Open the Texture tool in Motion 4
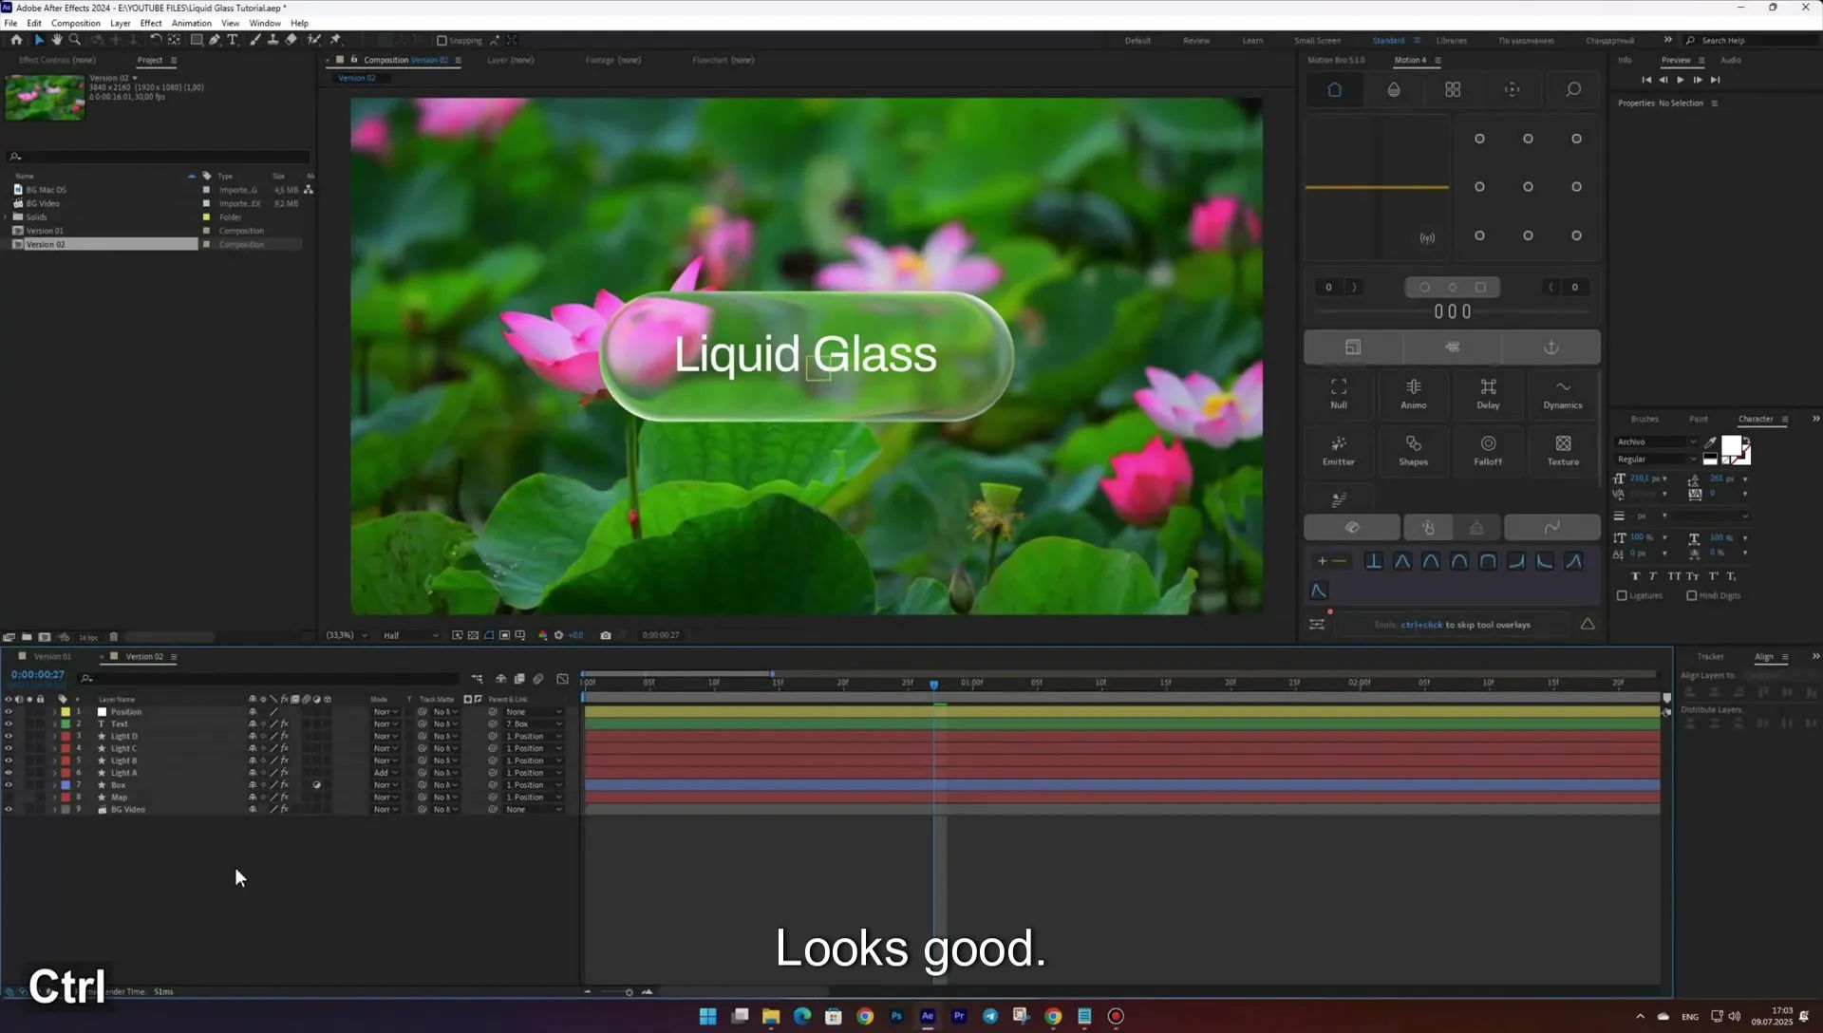 pyautogui.click(x=1563, y=451)
